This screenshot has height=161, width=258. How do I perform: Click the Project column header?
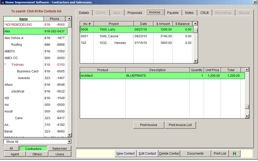pyautogui.click(x=114, y=24)
